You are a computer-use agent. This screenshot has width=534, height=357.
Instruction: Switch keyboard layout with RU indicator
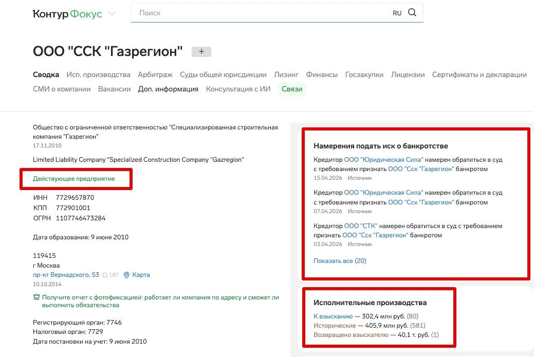click(397, 13)
